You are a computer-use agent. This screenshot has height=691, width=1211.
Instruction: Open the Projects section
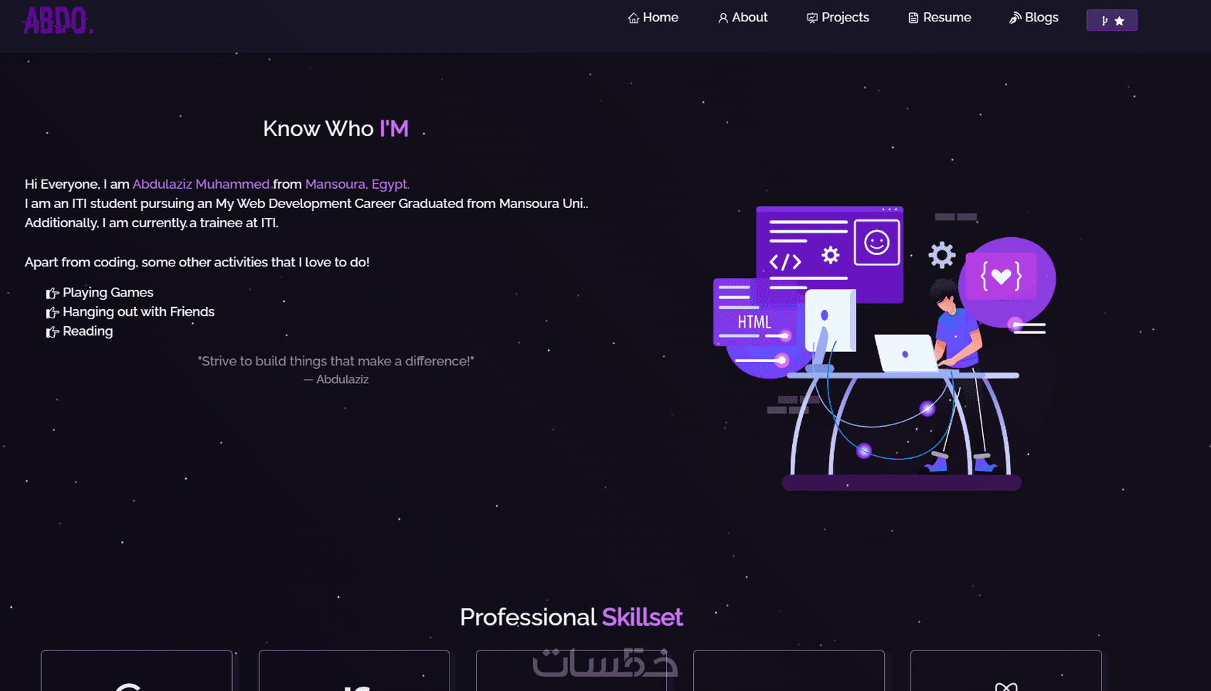click(838, 18)
